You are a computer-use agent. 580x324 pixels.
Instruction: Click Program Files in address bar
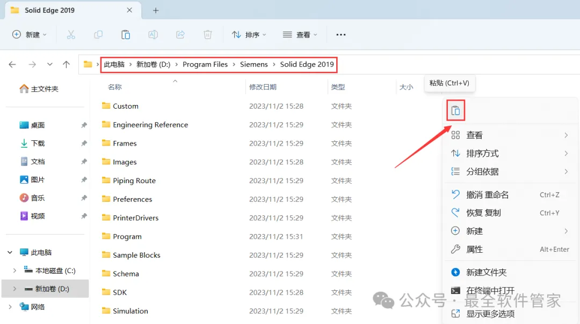[205, 65]
